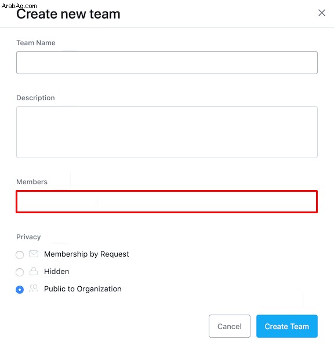The image size is (334, 354).
Task: Click the Create new team dialog title
Action: pos(68,14)
